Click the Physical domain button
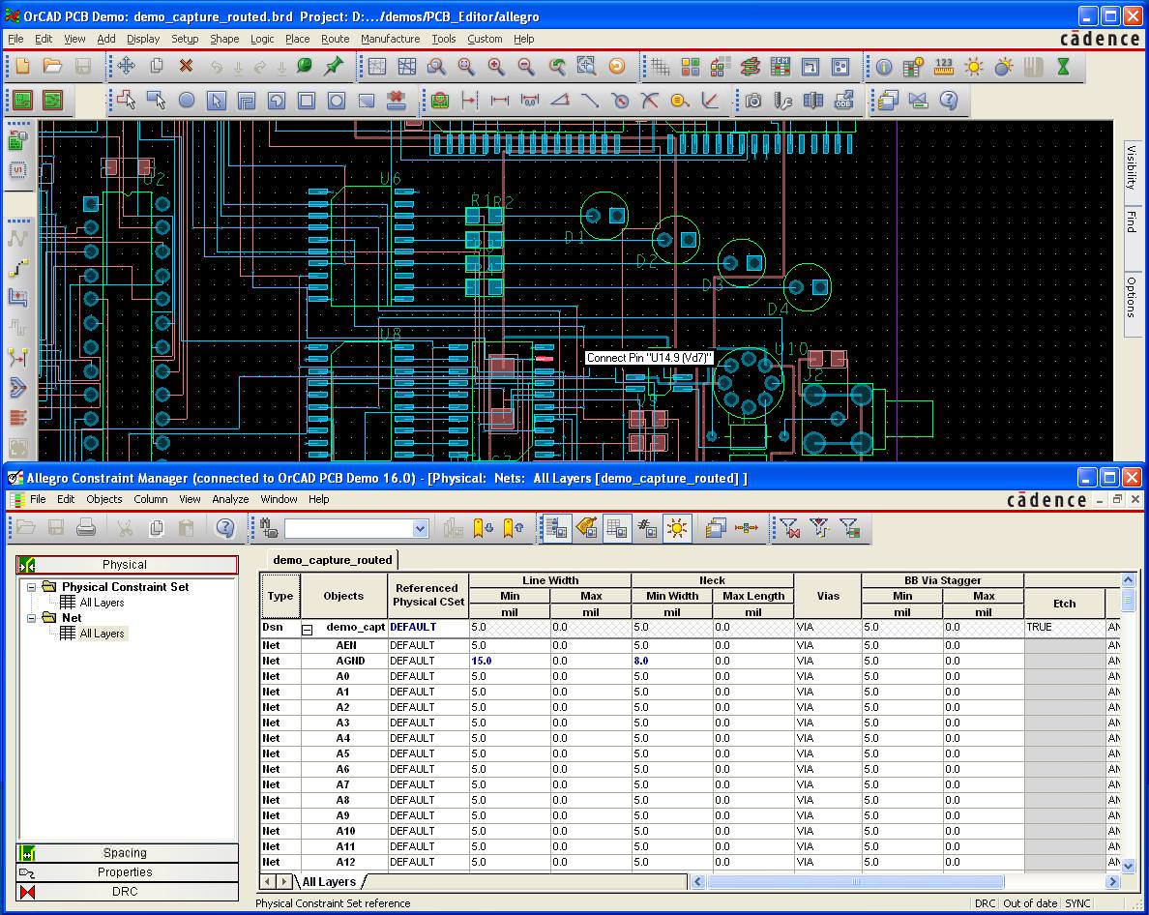The height and width of the screenshot is (915, 1149). tap(127, 565)
